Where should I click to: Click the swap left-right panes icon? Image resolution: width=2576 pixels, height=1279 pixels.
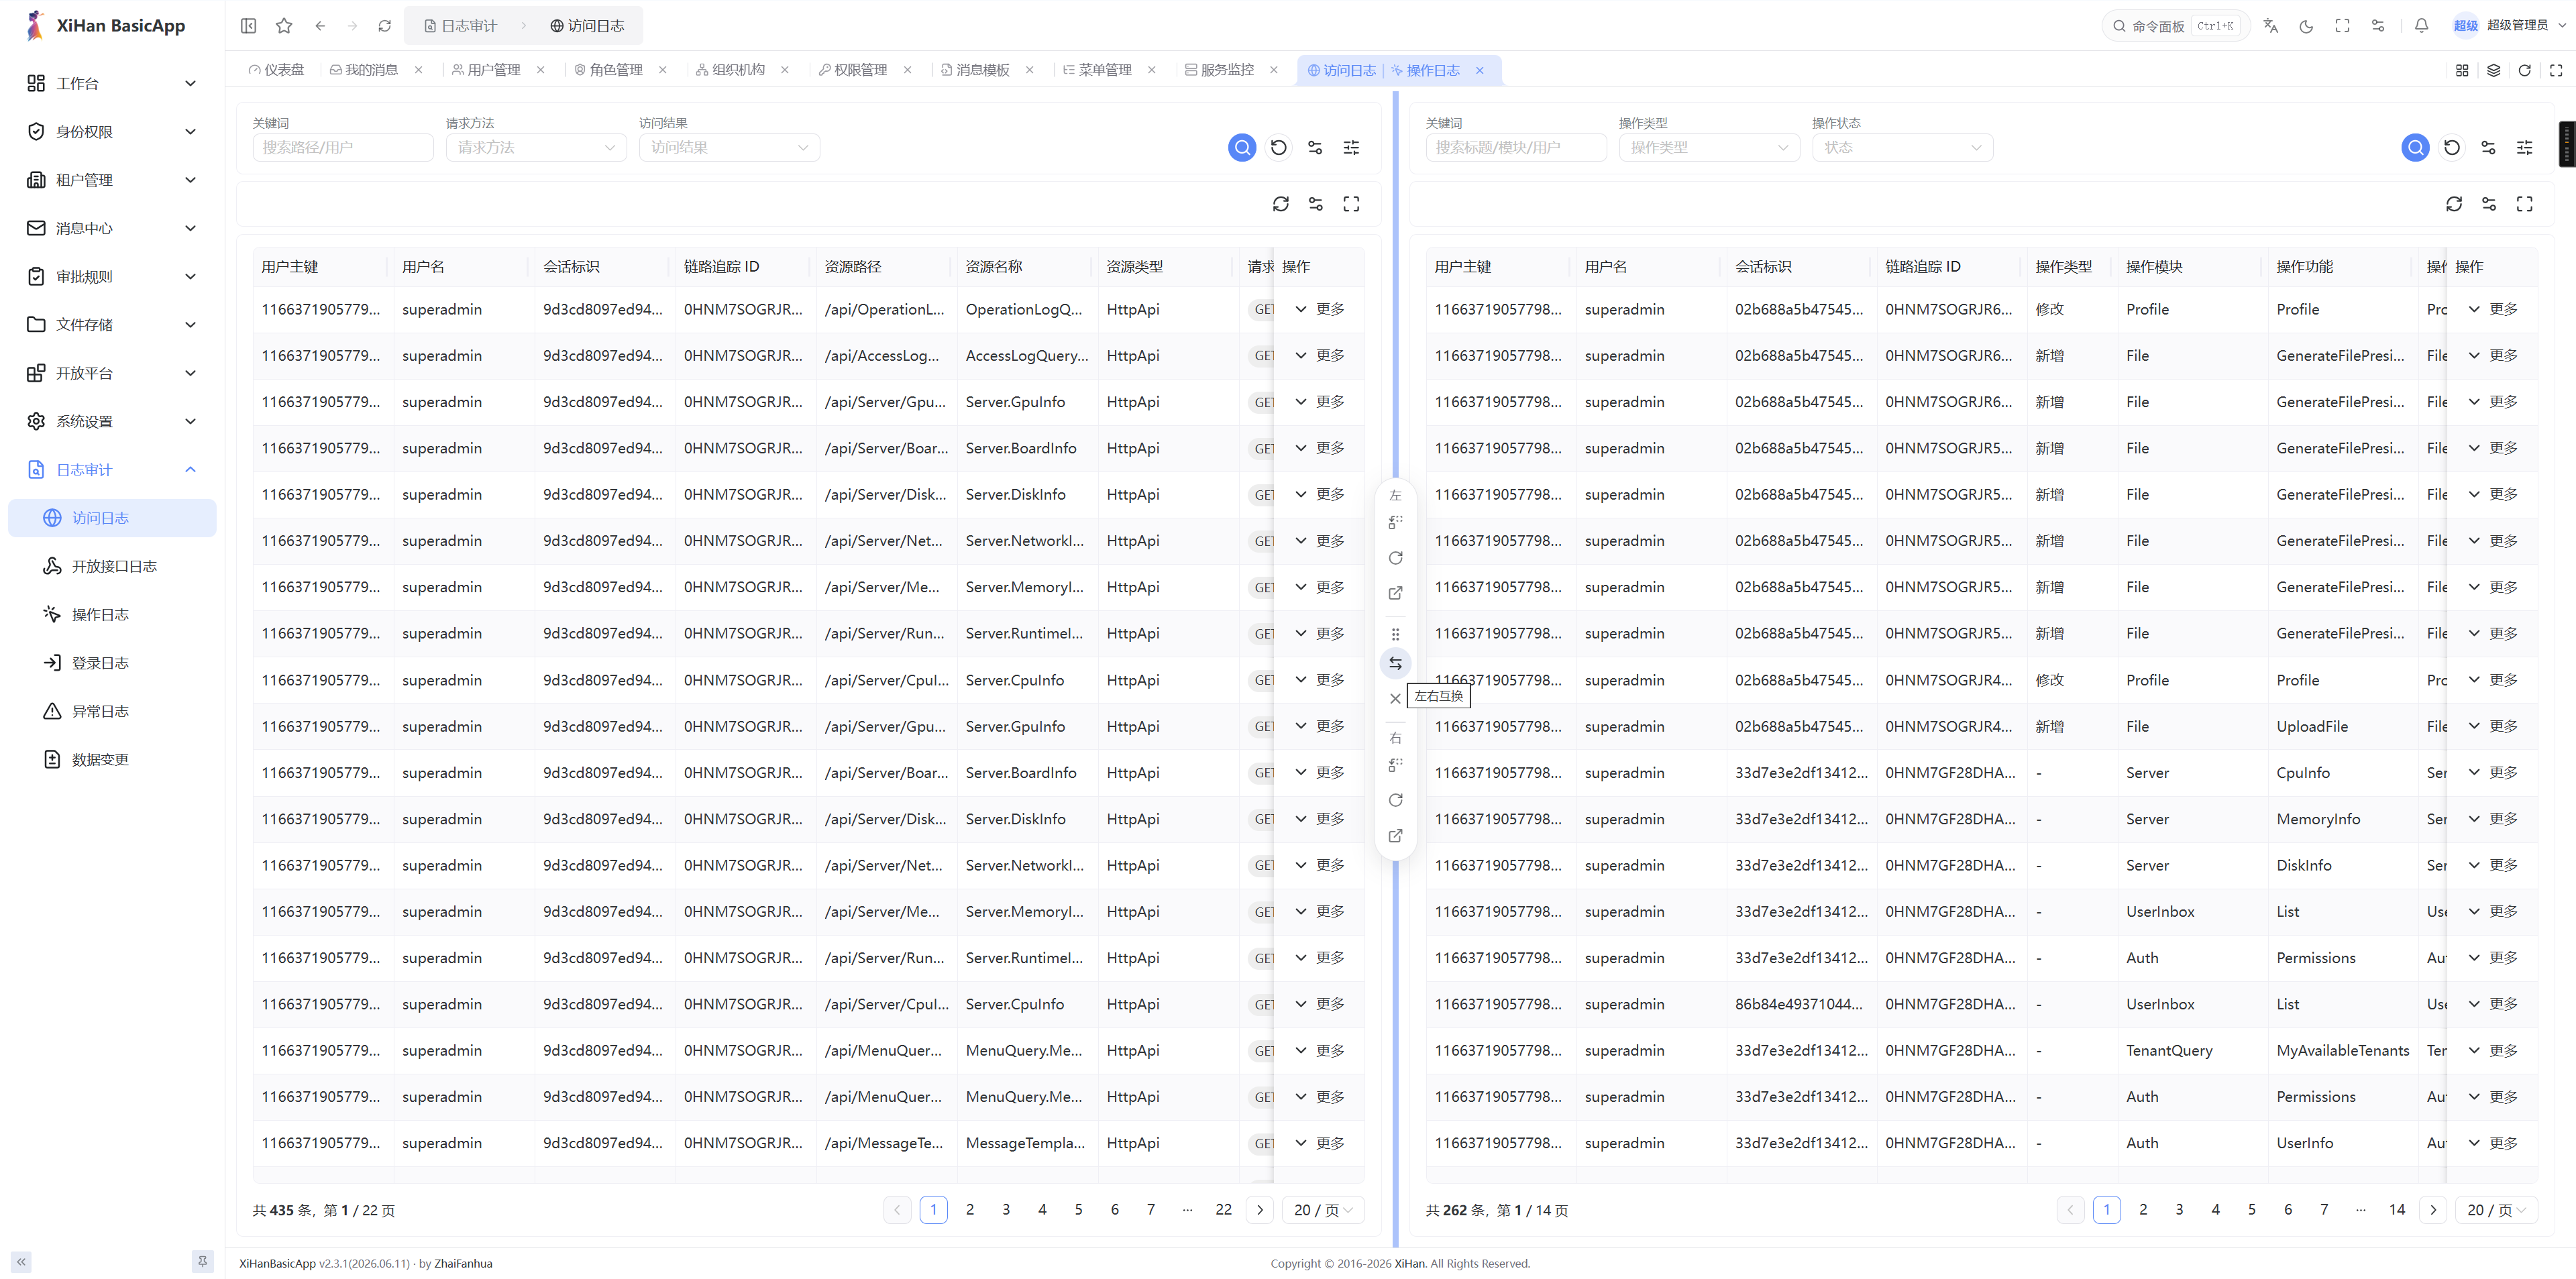(1395, 663)
